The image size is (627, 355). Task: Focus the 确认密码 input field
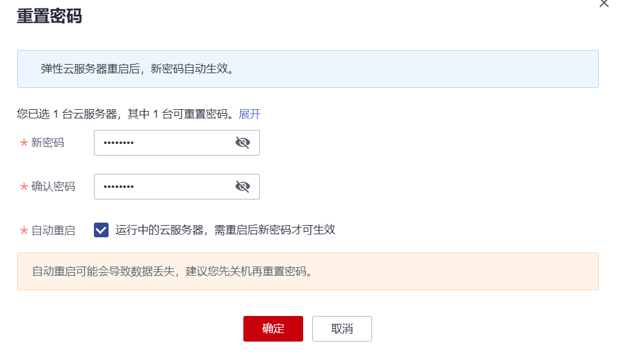tap(177, 187)
